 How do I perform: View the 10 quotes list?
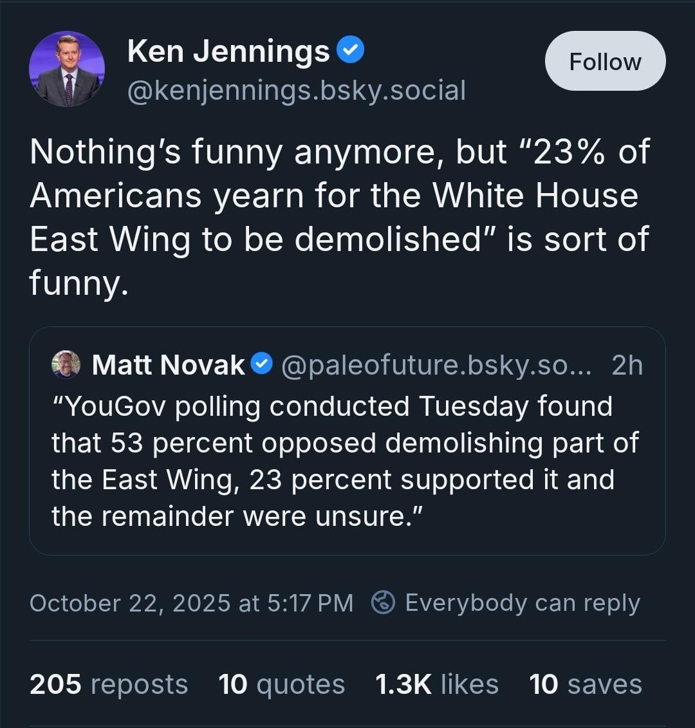pos(281,684)
